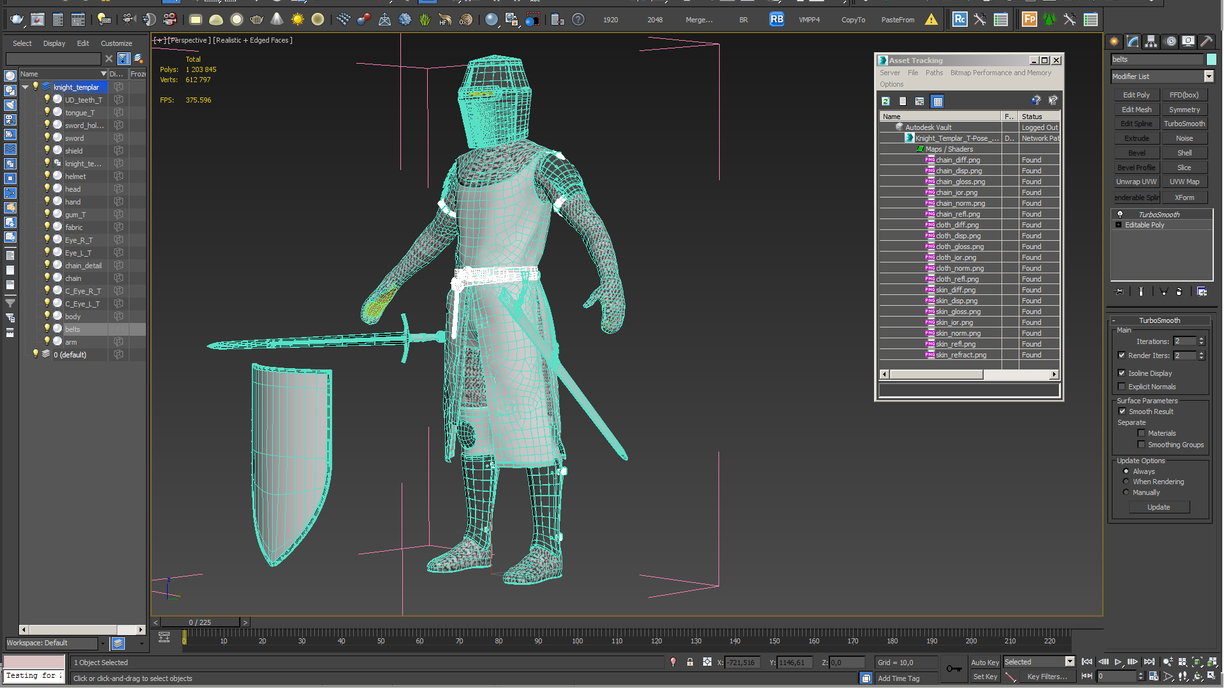Select the TurboSmooth modifier icon

[1119, 213]
